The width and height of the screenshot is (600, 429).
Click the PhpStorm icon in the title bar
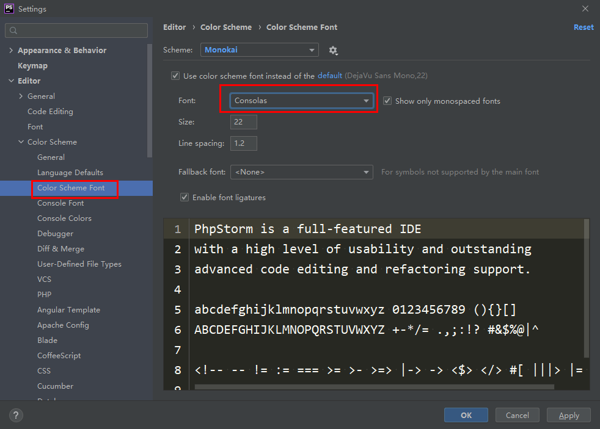point(9,9)
